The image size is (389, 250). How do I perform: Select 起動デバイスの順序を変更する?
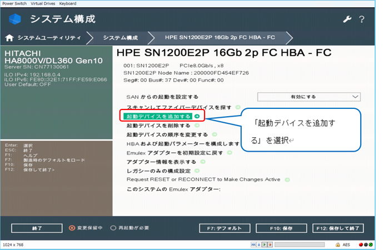pos(167,134)
